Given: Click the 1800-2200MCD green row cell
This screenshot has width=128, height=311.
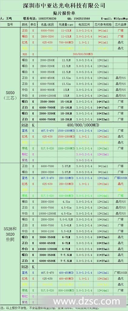Looking at the screenshot, I should coord(66,148).
